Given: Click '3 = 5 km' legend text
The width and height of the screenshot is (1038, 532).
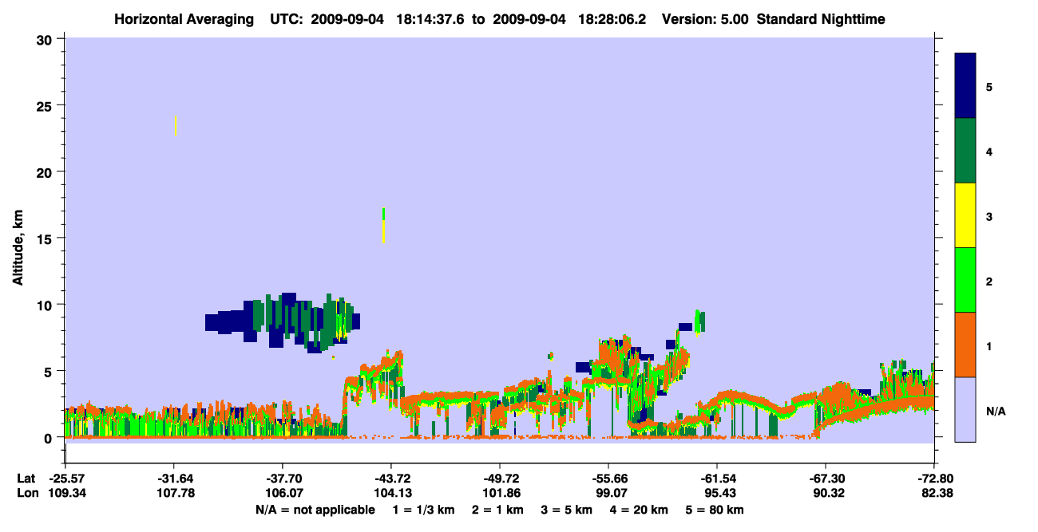Looking at the screenshot, I should tap(567, 510).
